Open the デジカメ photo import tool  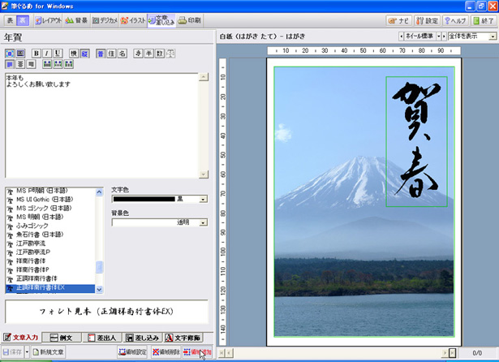105,20
